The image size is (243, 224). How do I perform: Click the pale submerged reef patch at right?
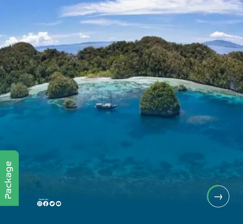[x=201, y=119]
